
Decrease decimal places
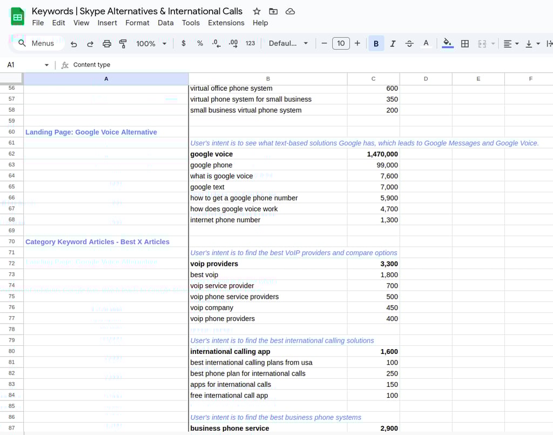tap(216, 43)
